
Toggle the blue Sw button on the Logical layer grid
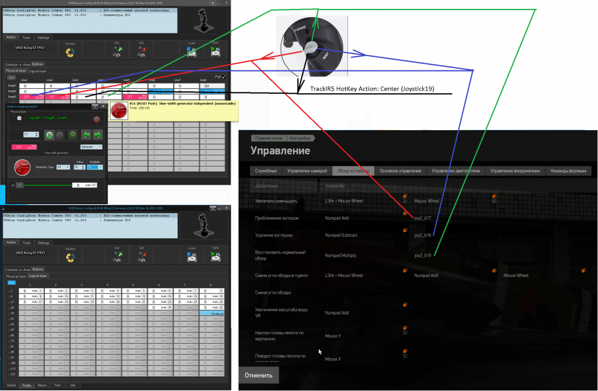tap(11, 282)
